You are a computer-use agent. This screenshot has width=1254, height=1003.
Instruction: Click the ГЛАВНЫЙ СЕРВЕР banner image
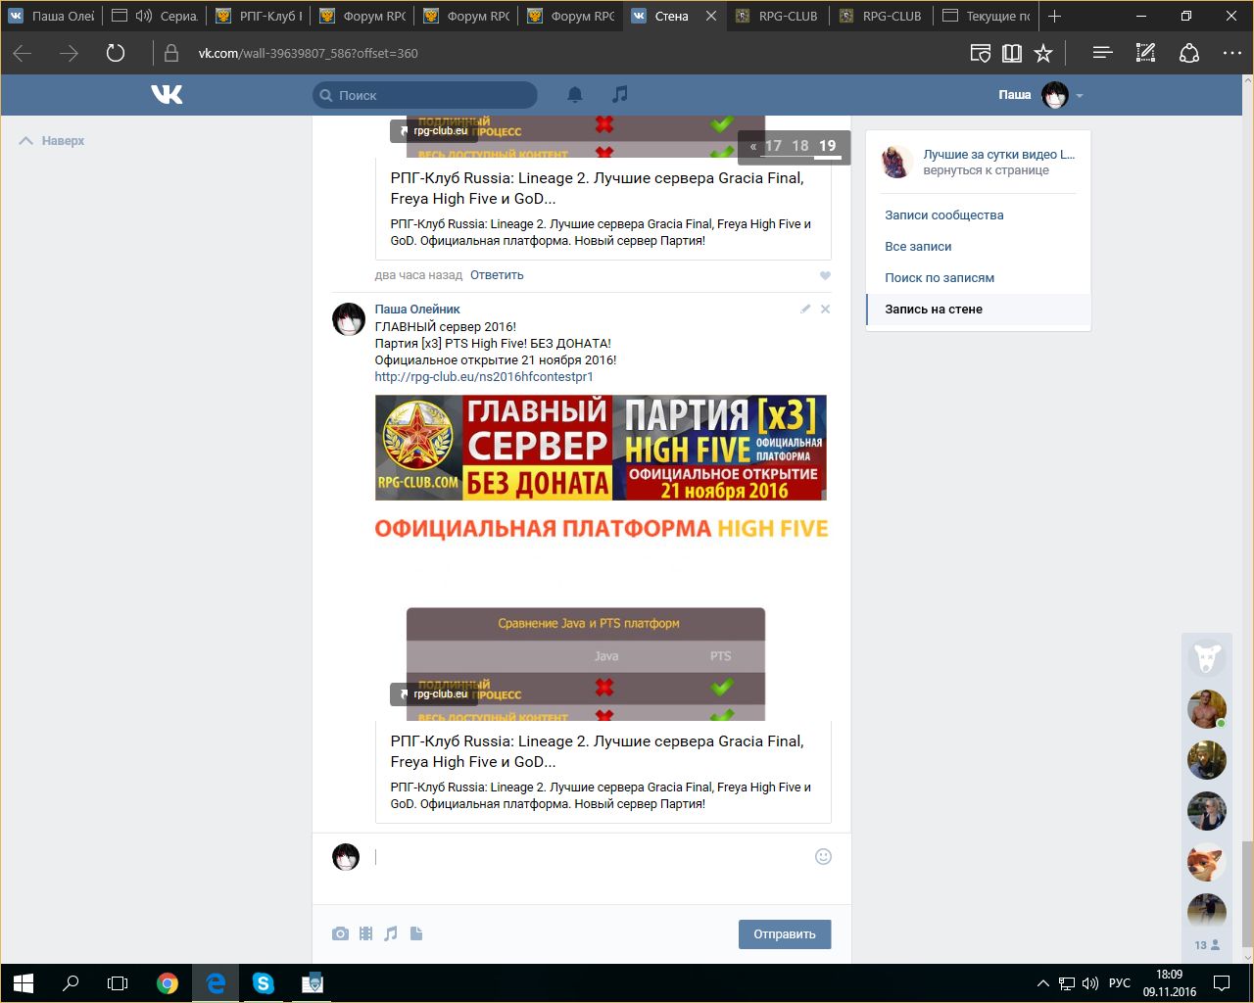[601, 447]
